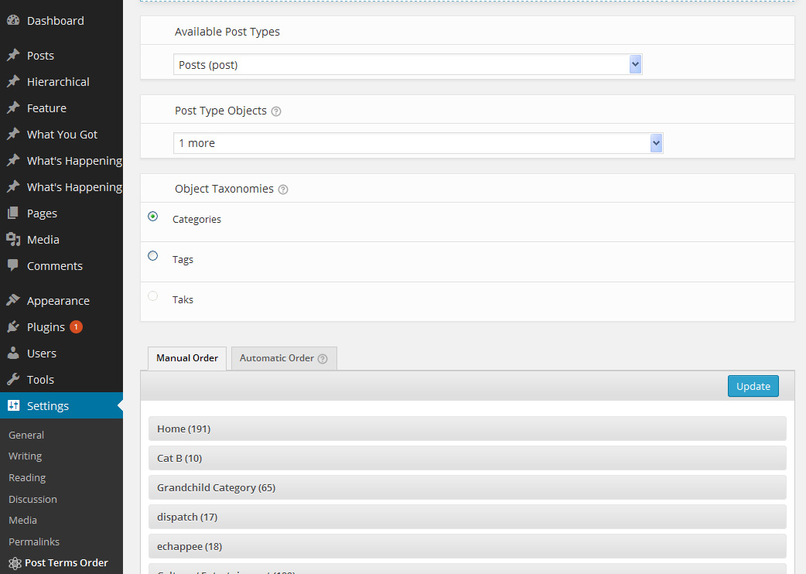The height and width of the screenshot is (574, 806).
Task: Click the Comments bubble icon
Action: (x=13, y=265)
